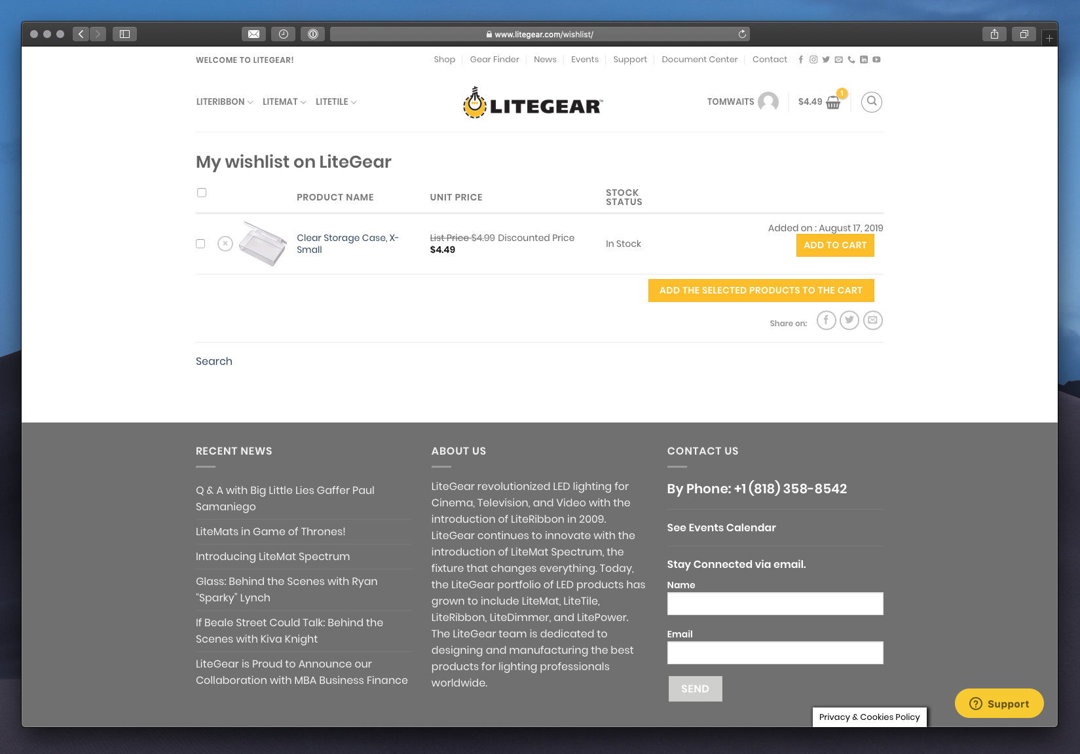Click the ADD TO CART button
Viewport: 1080px width, 754px height.
point(835,245)
